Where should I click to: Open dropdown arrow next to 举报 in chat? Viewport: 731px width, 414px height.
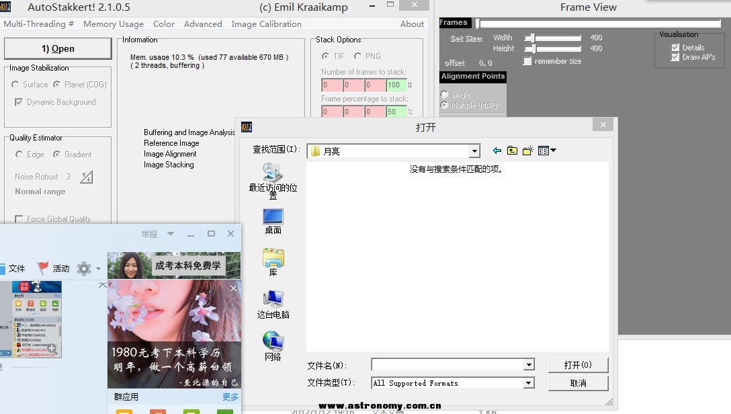[171, 234]
